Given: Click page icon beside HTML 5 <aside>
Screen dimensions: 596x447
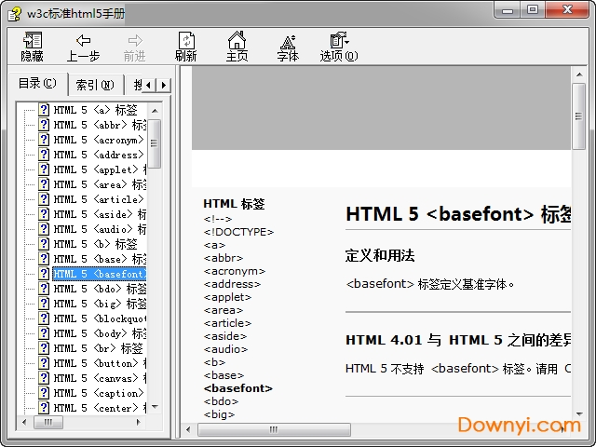Looking at the screenshot, I should pyautogui.click(x=44, y=214).
